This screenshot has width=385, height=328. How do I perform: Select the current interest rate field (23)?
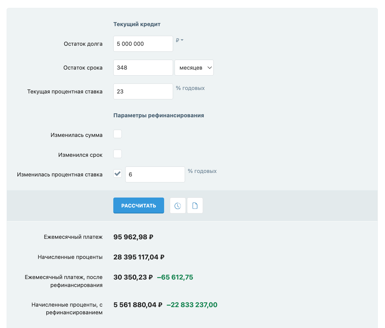coord(143,91)
